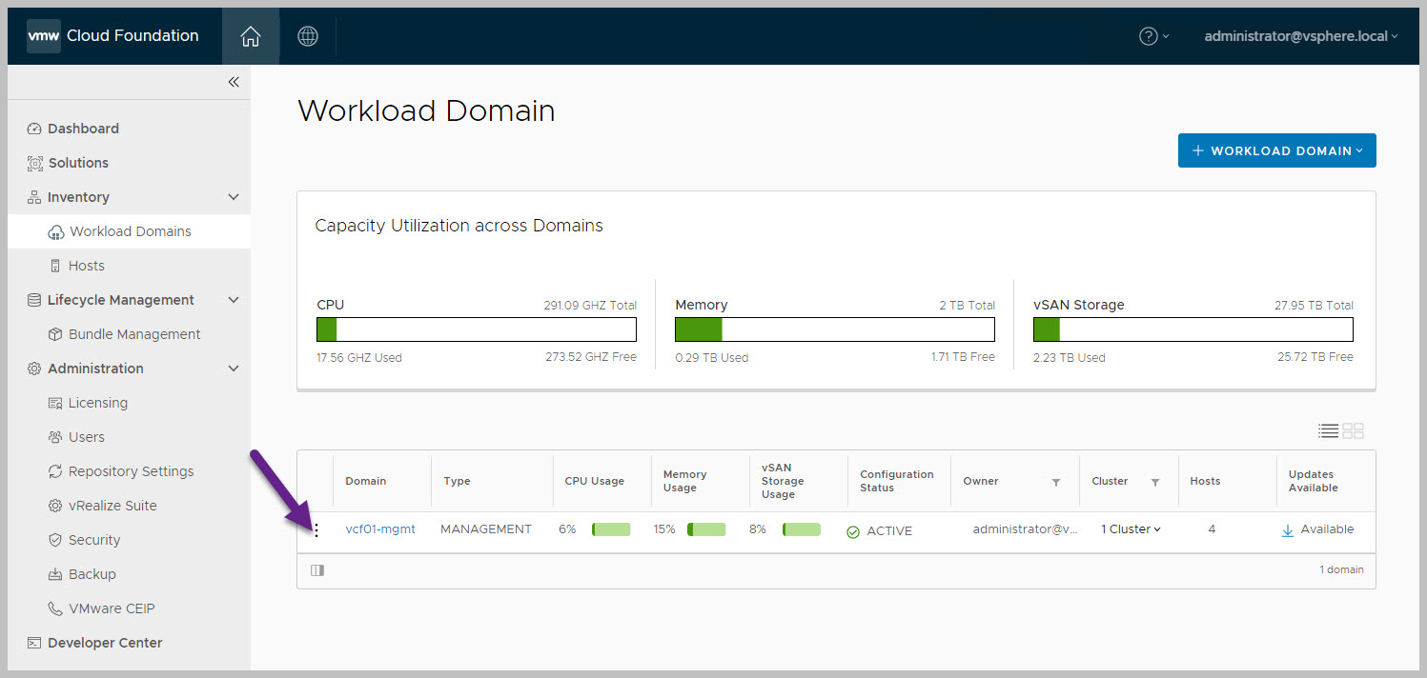Click the CPU capacity utilization bar
Screen dimensions: 1427x678
coord(477,329)
